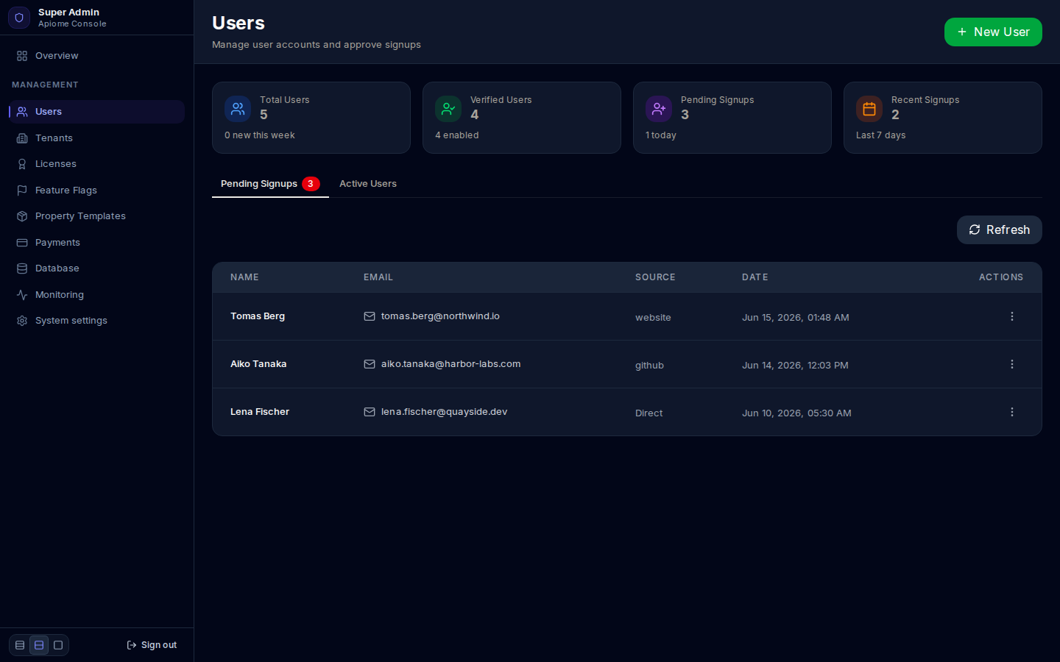
Task: Open Property Templates via the cube icon
Action: click(22, 216)
